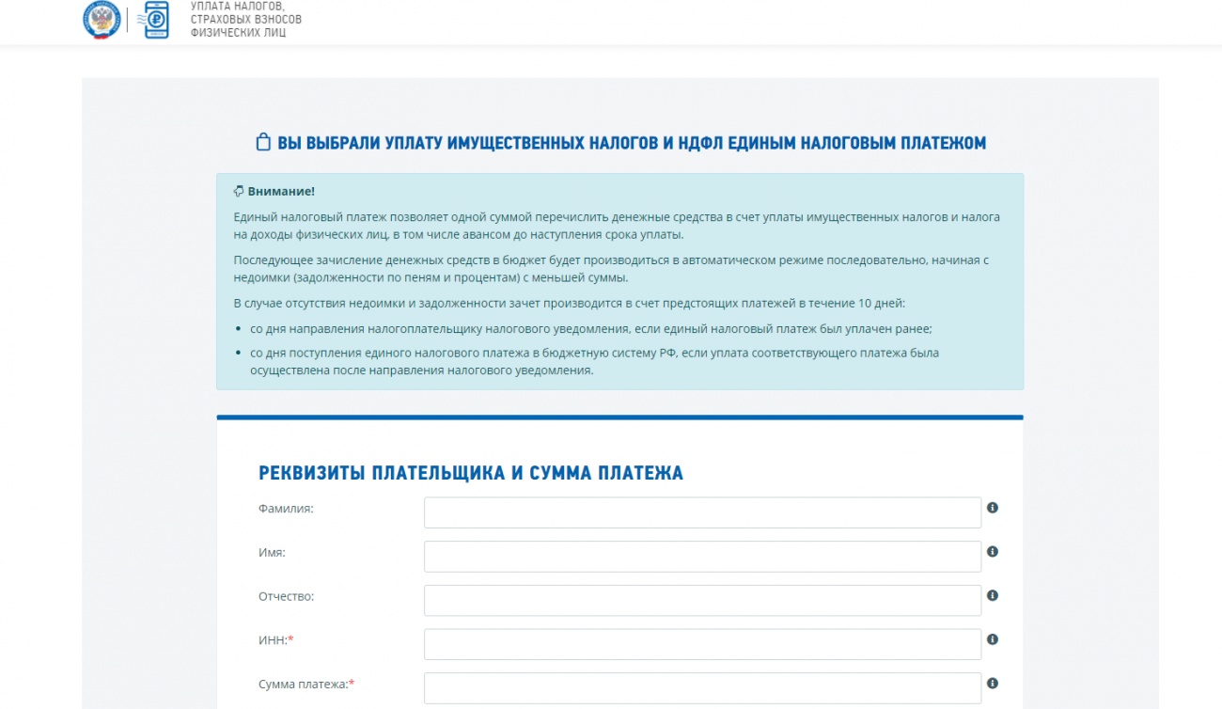Click the Вы выбрали уплату имущественных налогов heading
The image size is (1222, 709).
point(631,143)
